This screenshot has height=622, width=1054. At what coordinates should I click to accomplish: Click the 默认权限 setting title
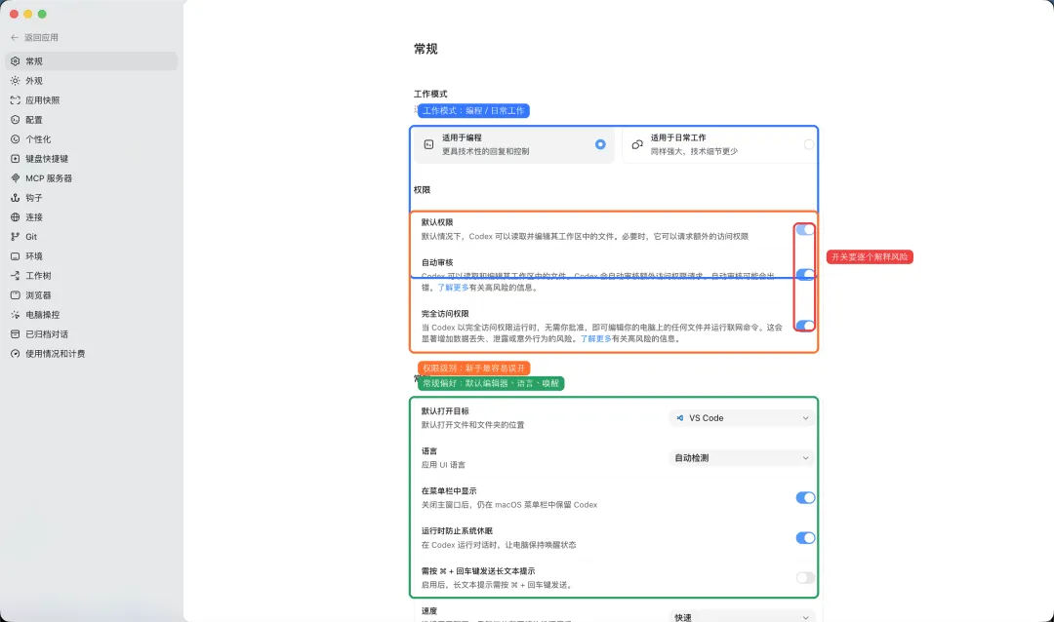click(437, 222)
